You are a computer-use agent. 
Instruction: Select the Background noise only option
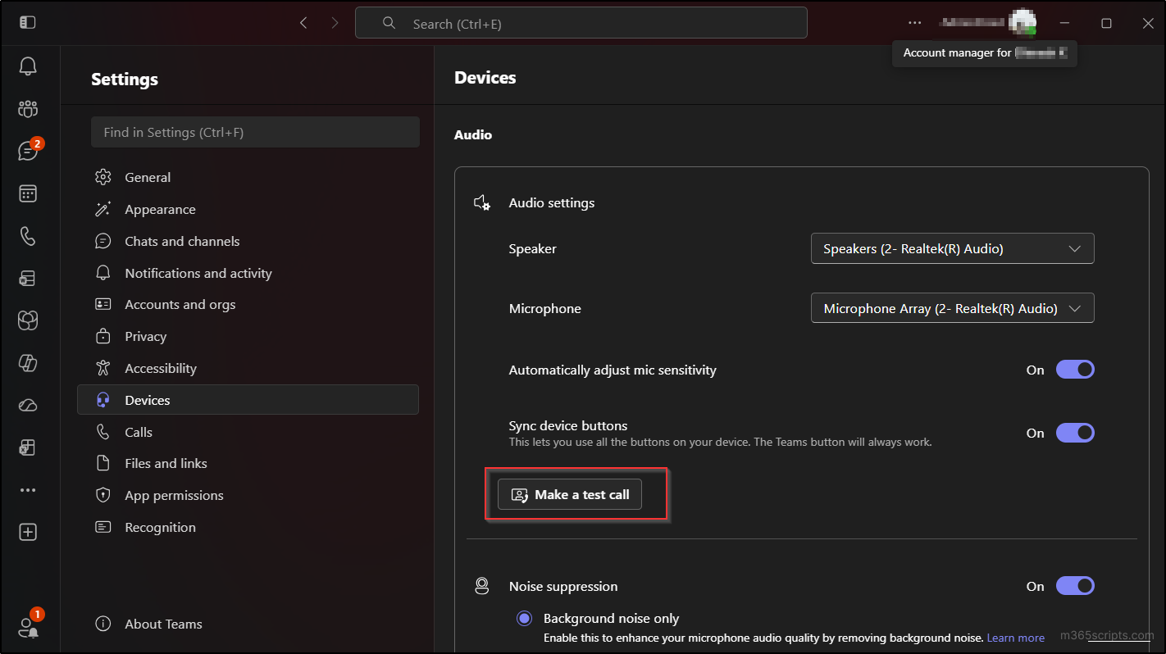tap(525, 619)
